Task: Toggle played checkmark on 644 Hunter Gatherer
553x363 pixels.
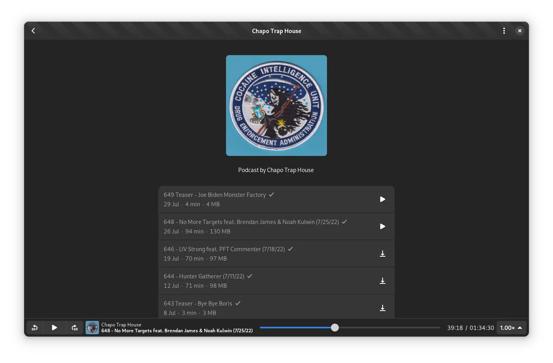Action: pos(250,276)
